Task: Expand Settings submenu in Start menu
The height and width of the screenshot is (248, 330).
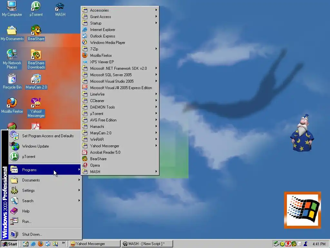Action: tap(44, 191)
